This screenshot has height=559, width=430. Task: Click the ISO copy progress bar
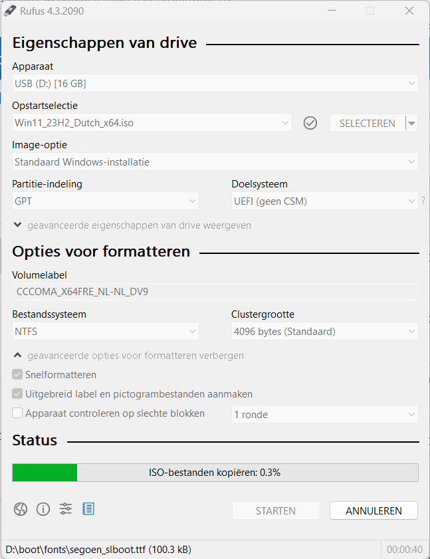[x=215, y=473]
